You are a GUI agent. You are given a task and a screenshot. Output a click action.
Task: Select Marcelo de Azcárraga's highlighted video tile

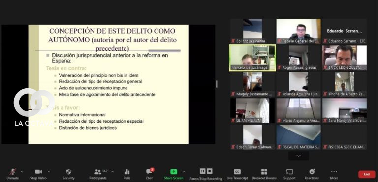tap(252, 58)
